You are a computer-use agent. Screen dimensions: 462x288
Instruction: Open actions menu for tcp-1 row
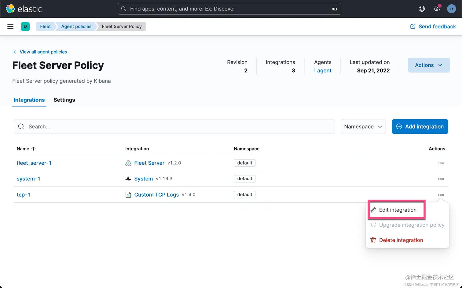click(441, 195)
